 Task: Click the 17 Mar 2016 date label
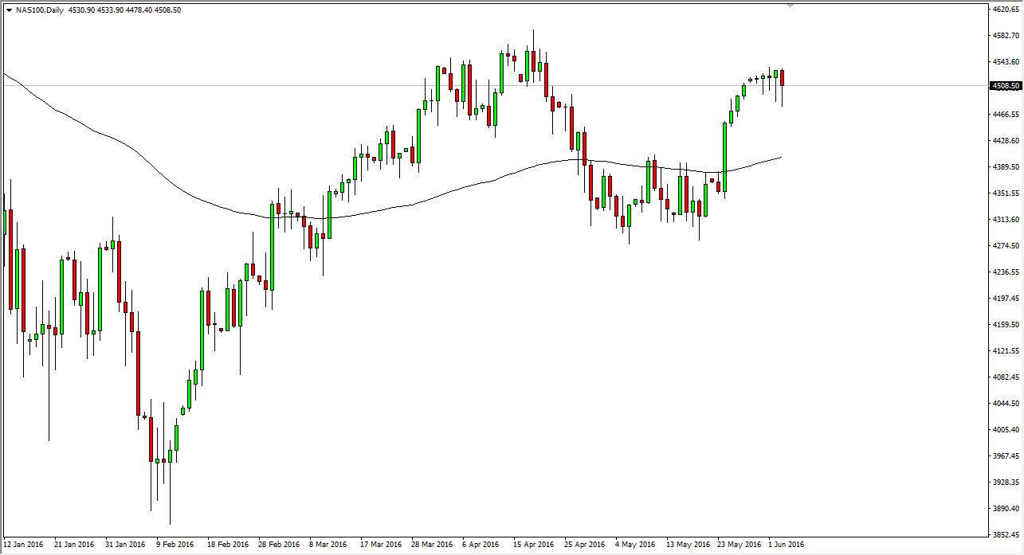click(380, 545)
